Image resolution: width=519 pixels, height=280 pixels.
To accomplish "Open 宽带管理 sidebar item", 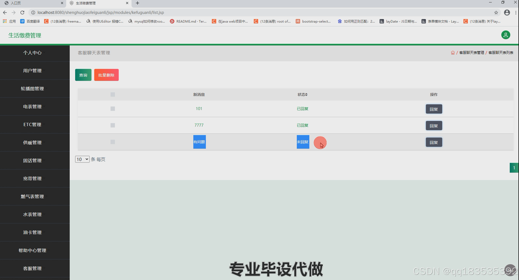I will point(32,179).
